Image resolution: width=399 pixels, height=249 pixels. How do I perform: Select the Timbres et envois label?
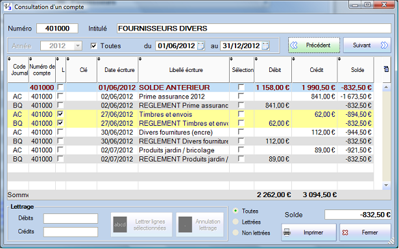click(165, 114)
